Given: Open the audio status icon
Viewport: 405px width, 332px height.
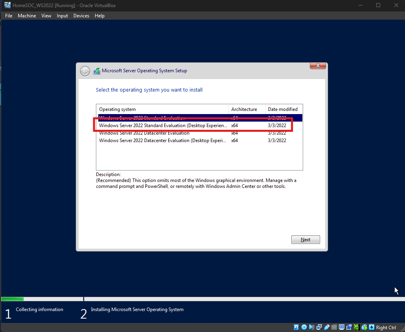Looking at the screenshot, I should (x=311, y=327).
